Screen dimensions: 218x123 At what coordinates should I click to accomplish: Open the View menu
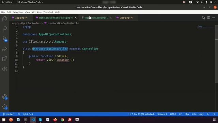click(x=28, y=12)
